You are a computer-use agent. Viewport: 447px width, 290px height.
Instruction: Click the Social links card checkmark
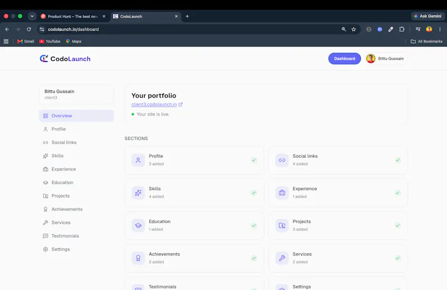398,160
